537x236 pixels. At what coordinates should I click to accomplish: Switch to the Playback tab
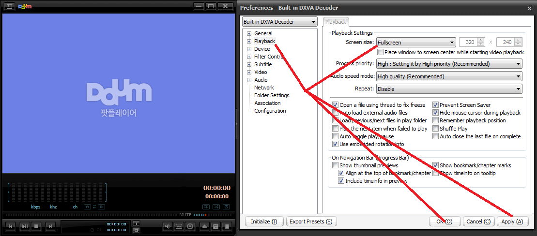pos(336,22)
